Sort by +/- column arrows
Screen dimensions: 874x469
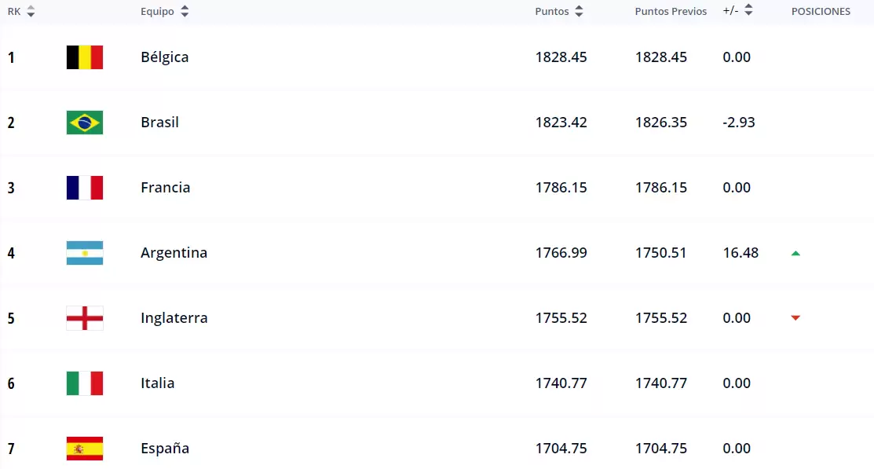pos(748,11)
